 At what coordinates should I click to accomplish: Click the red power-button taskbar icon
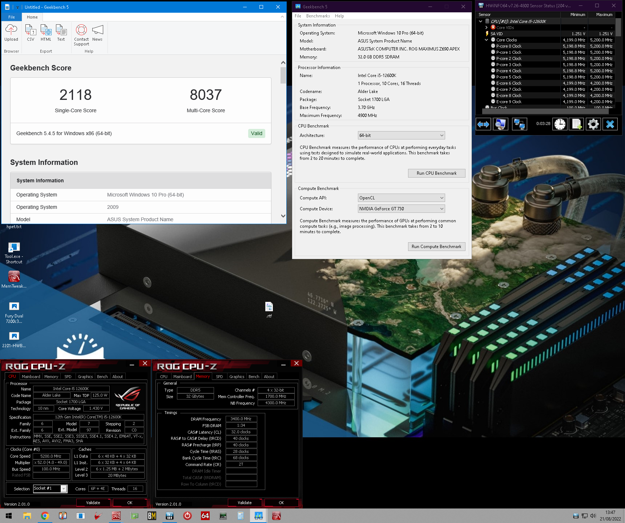point(187,516)
